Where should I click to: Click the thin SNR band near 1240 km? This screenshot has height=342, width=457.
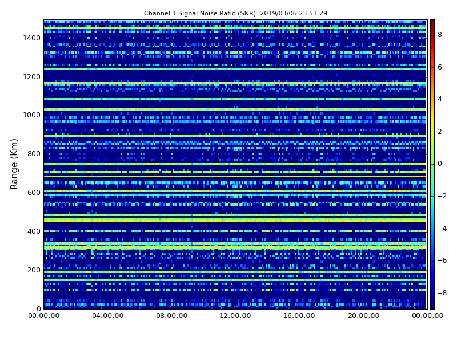coord(235,68)
